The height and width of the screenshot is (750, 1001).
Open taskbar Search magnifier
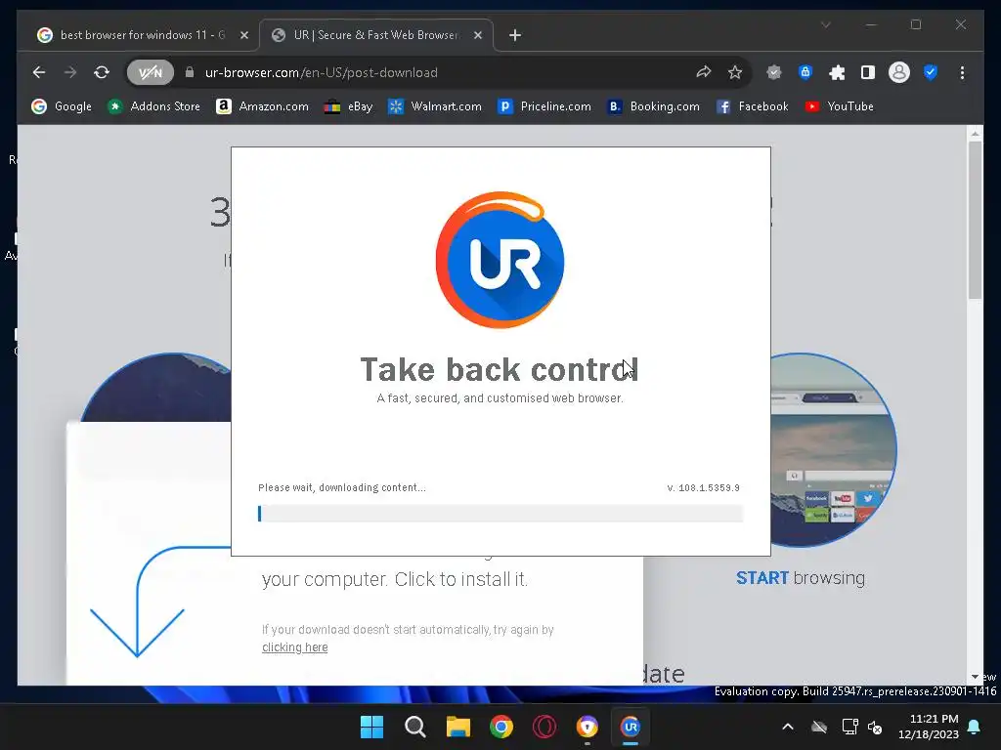pyautogui.click(x=414, y=727)
